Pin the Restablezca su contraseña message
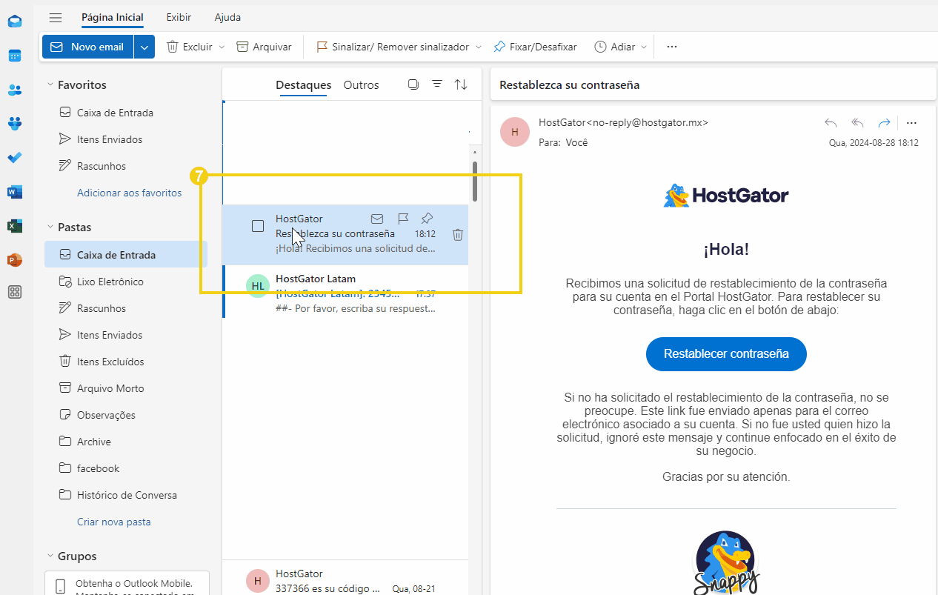This screenshot has height=595, width=938. pyautogui.click(x=427, y=219)
